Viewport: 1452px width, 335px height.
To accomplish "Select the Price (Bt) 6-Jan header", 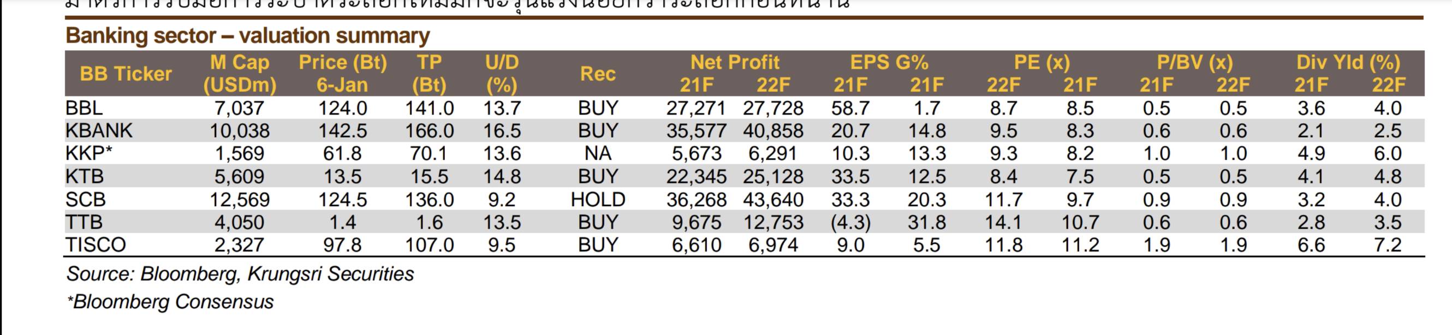I will 342,74.
